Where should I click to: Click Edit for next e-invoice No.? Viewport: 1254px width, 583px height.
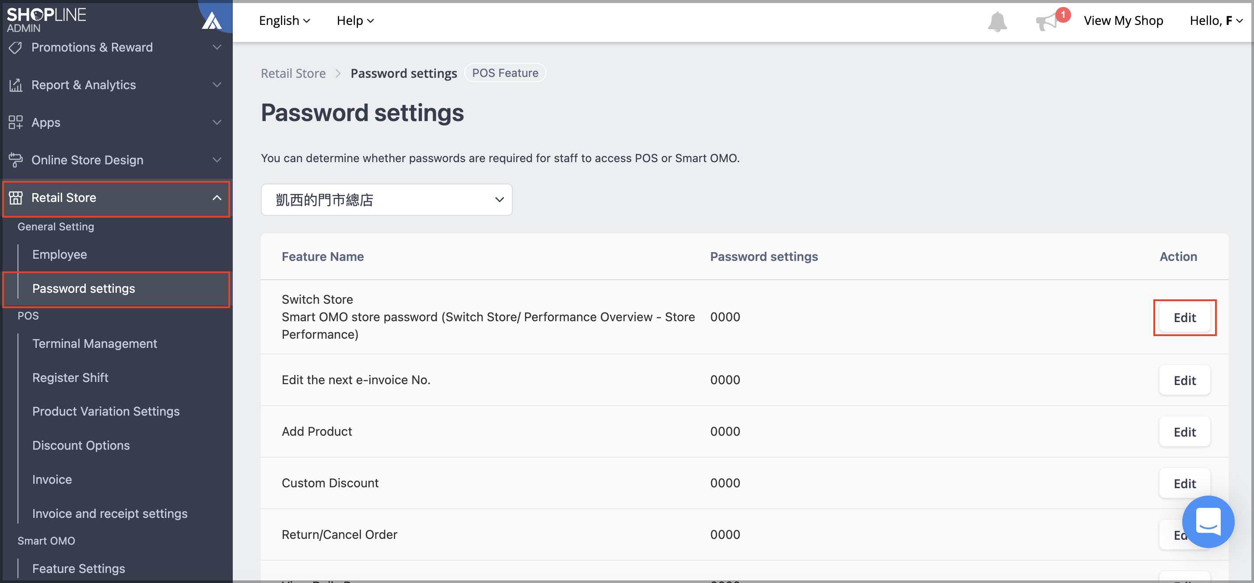1184,380
